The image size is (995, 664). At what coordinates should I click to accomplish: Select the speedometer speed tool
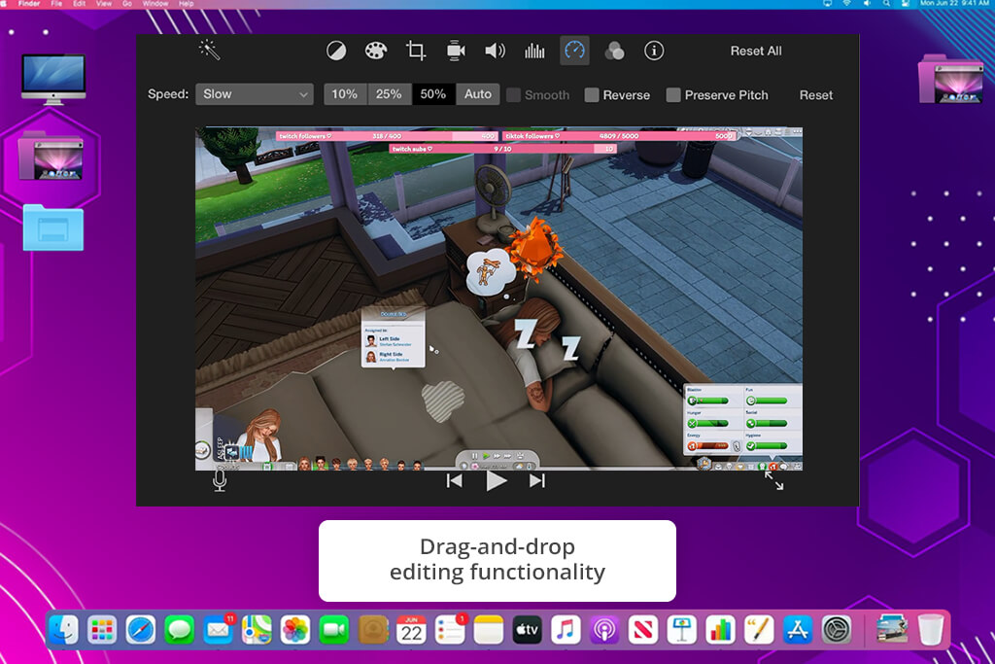point(574,51)
